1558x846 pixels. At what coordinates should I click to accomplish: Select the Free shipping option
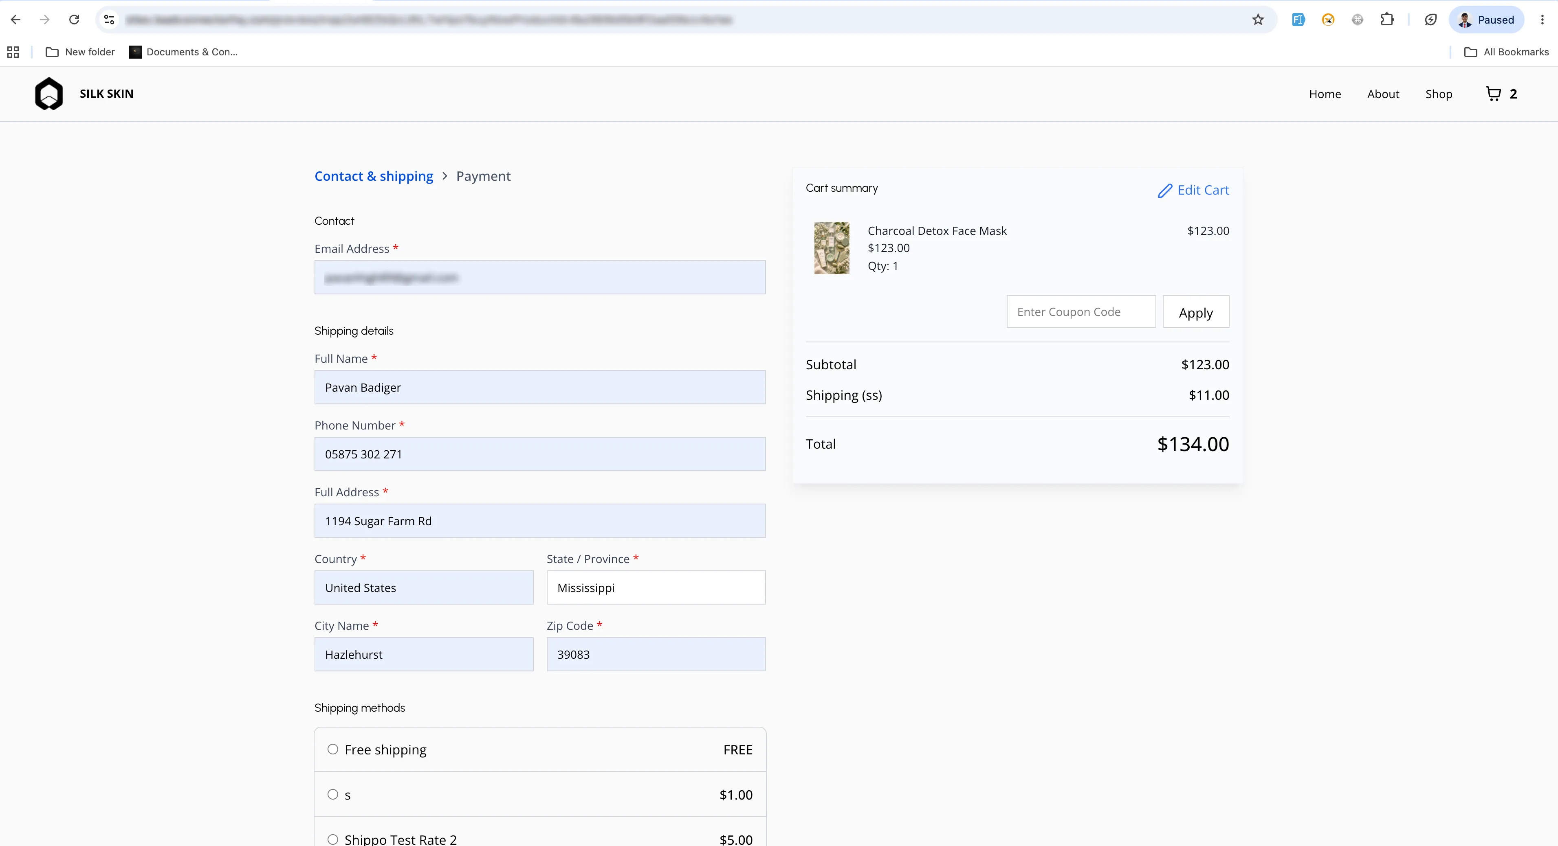point(540,750)
